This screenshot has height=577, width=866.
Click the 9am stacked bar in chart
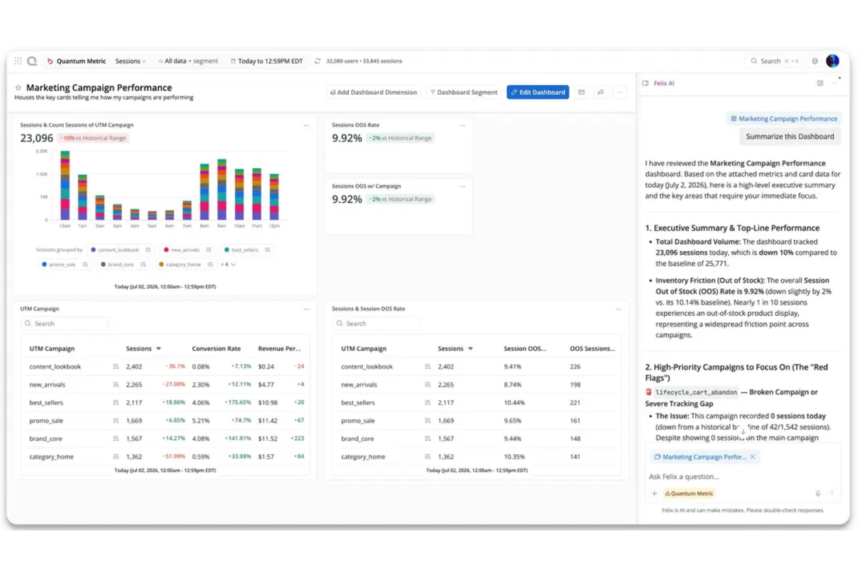tap(222, 189)
